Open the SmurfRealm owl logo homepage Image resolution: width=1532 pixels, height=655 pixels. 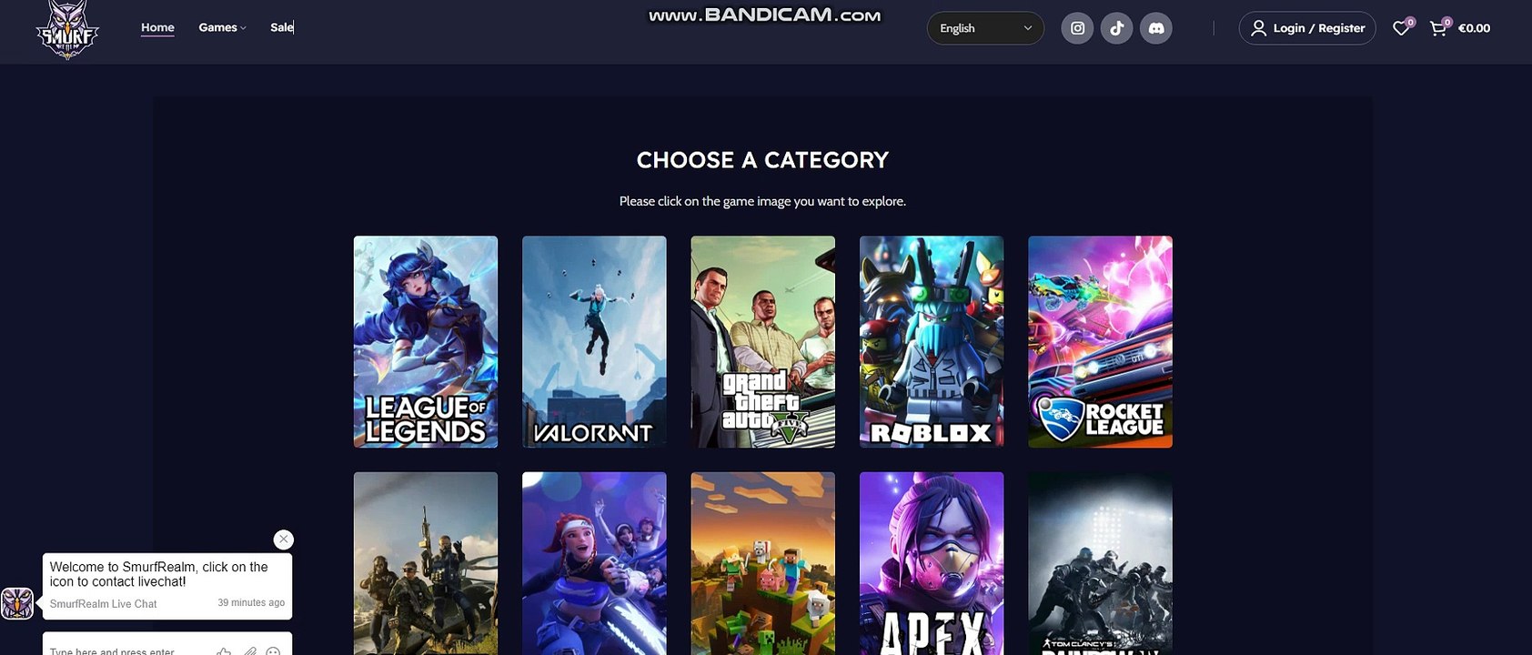click(x=67, y=30)
